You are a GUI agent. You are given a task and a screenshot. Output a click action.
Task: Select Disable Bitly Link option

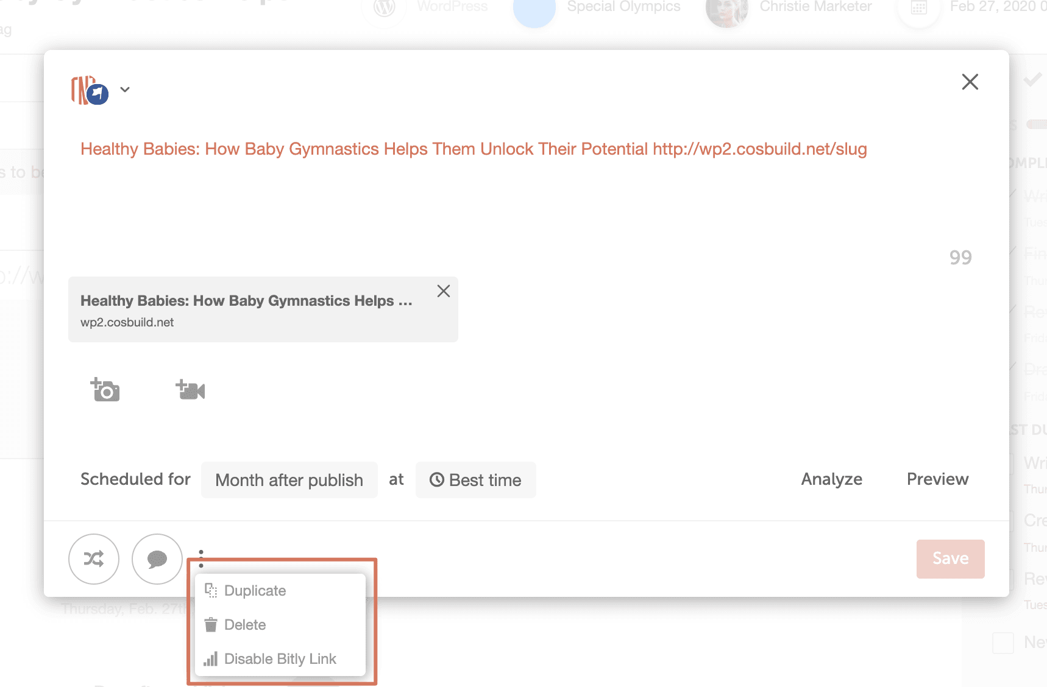280,659
